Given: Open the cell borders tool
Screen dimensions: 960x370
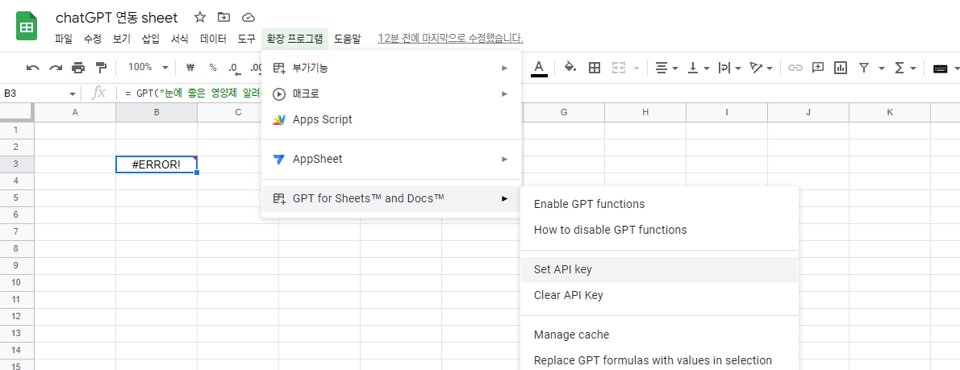Looking at the screenshot, I should [594, 68].
